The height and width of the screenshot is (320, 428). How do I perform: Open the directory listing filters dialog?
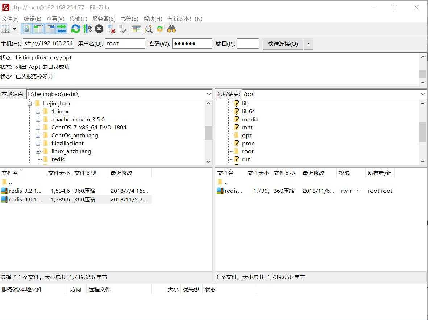point(137,29)
